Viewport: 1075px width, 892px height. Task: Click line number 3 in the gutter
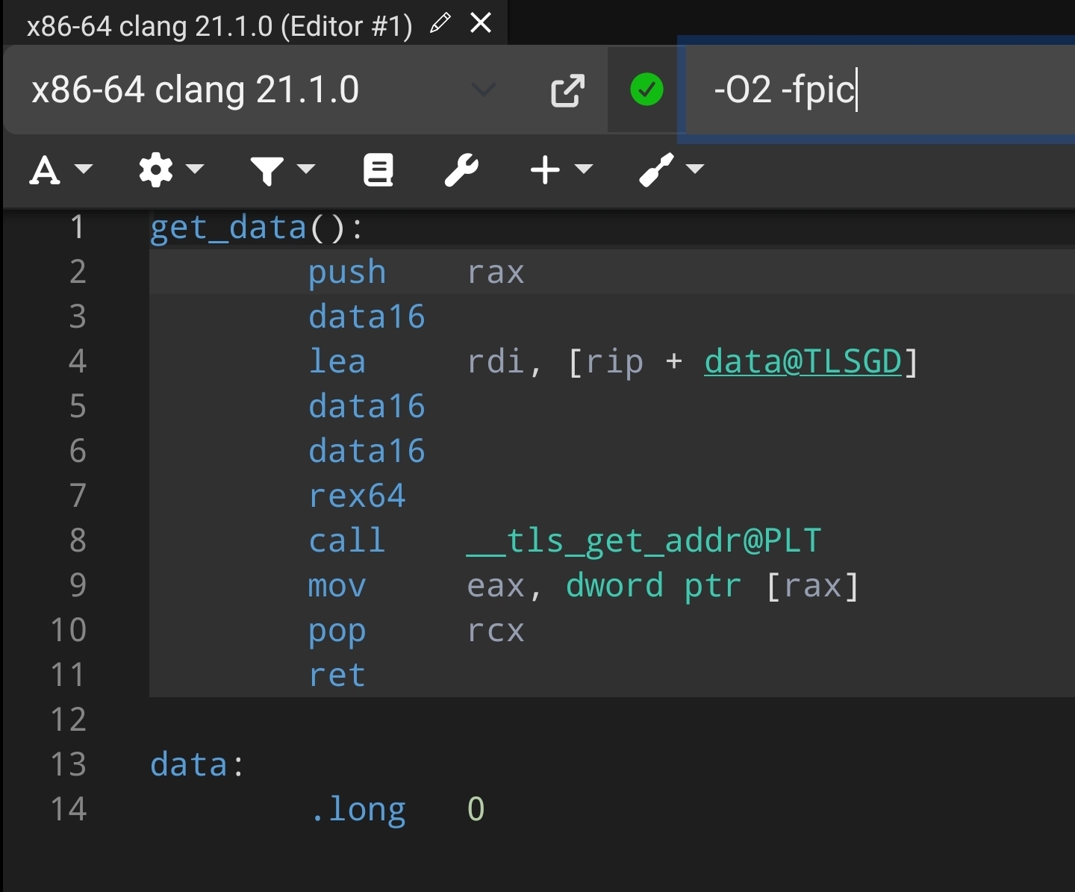point(78,317)
